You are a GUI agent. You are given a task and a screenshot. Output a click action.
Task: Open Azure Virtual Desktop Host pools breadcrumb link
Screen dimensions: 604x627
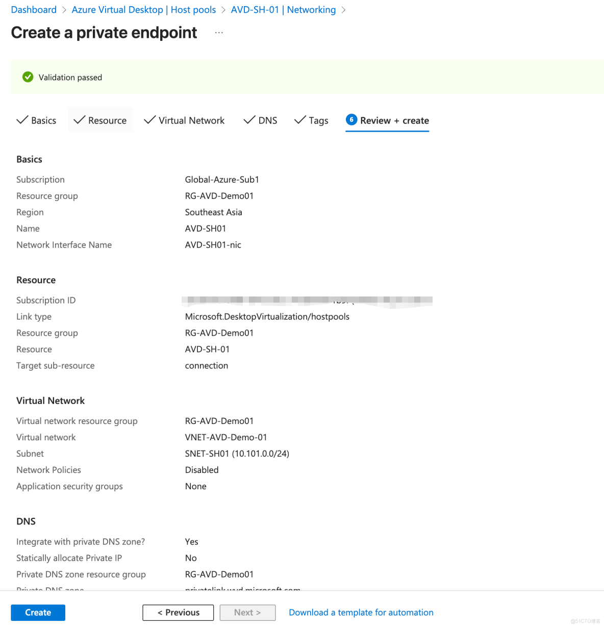click(143, 9)
